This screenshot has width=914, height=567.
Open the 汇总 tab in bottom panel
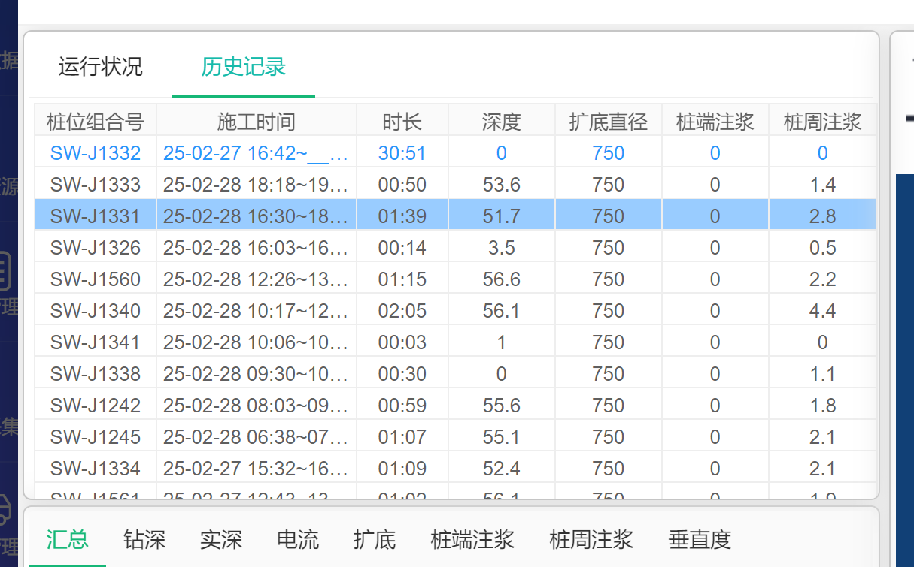[67, 539]
